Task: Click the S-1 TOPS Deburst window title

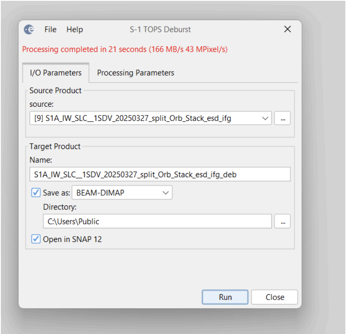Action: (x=160, y=29)
